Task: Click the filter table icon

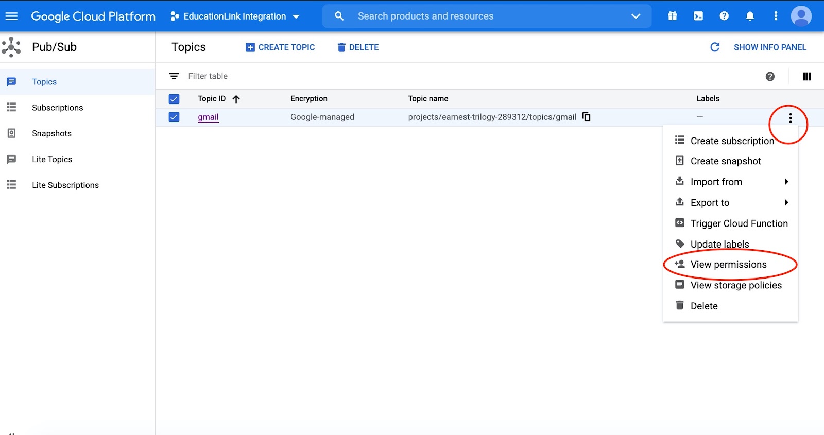Action: [174, 76]
